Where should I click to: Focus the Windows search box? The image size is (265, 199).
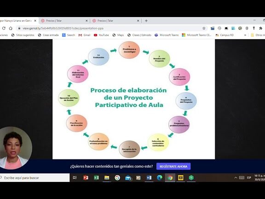[x=35, y=178]
